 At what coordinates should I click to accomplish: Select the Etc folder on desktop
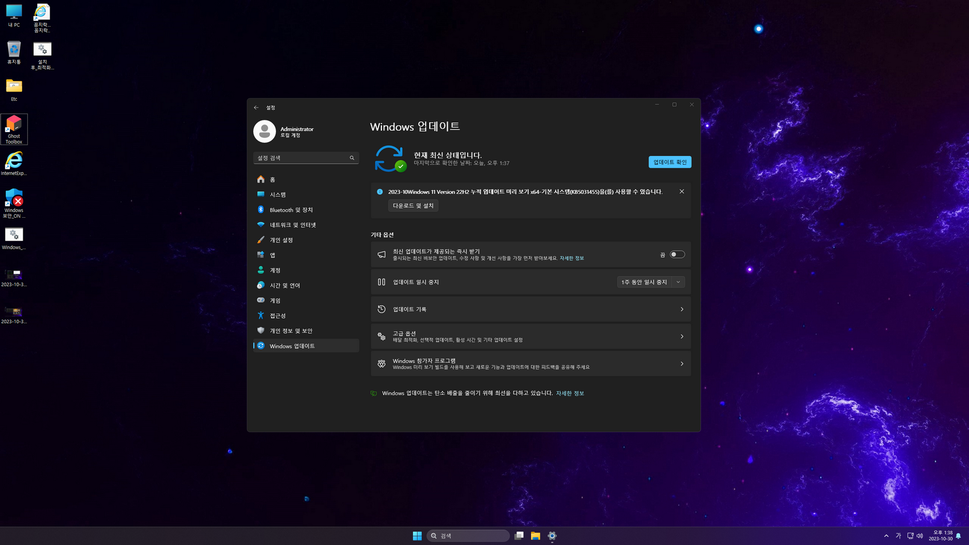coord(14,90)
